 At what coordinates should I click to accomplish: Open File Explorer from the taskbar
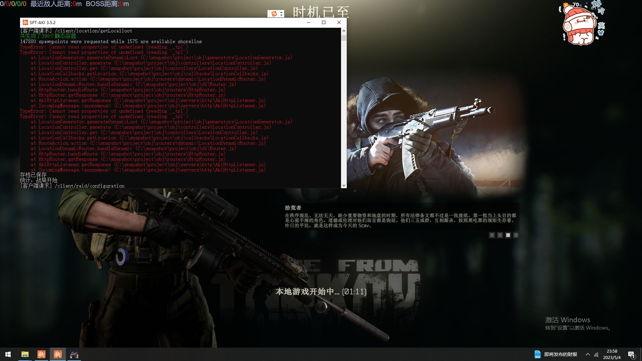click(x=25, y=354)
